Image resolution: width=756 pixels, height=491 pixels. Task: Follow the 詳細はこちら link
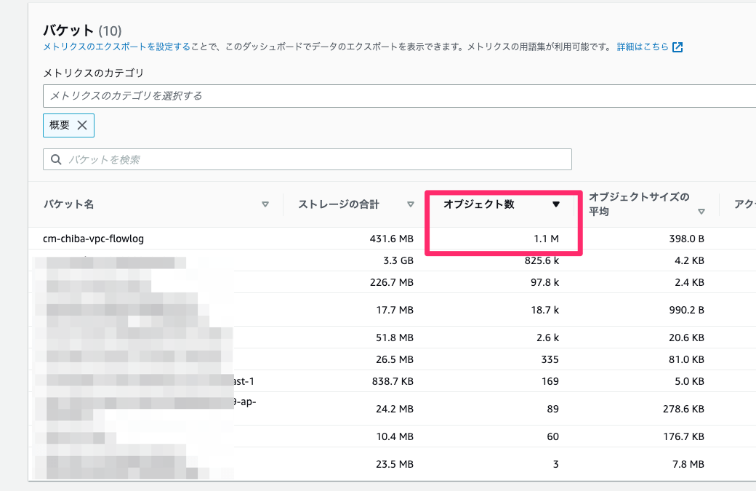click(644, 47)
